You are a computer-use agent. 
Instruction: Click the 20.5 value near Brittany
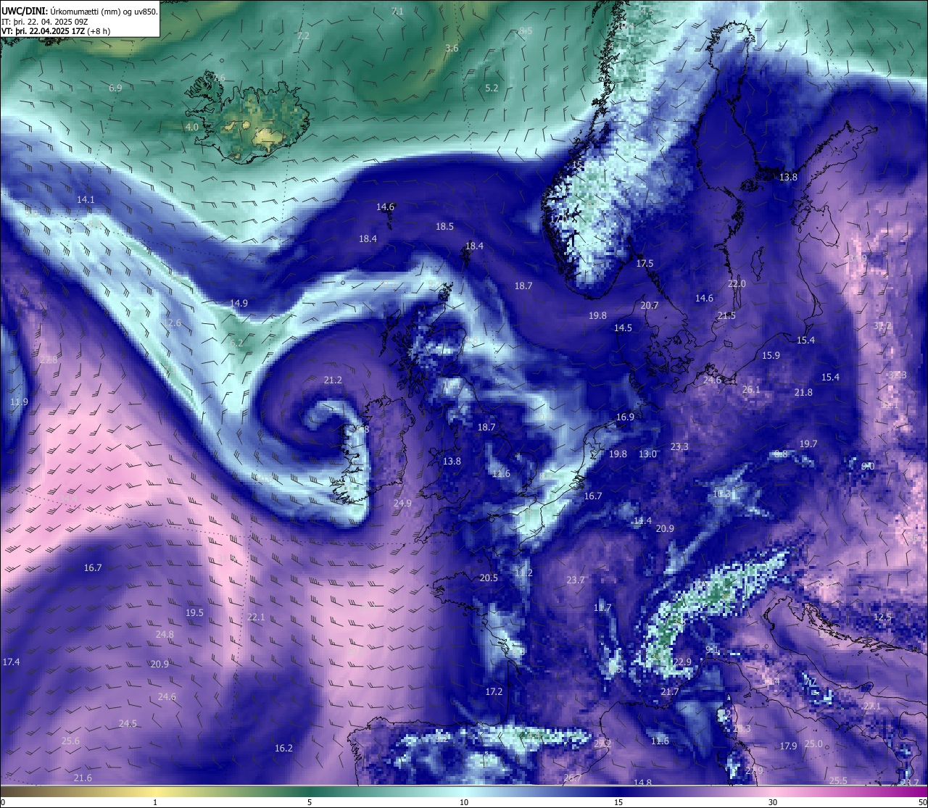click(x=489, y=578)
